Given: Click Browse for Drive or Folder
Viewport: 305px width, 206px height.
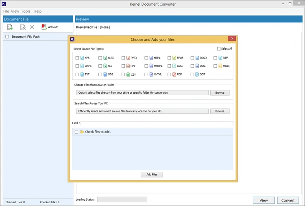Looking at the screenshot, I should click(220, 93).
